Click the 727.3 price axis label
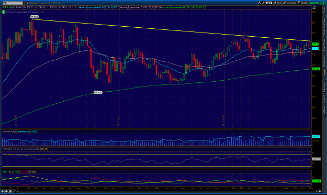 (x=315, y=49)
